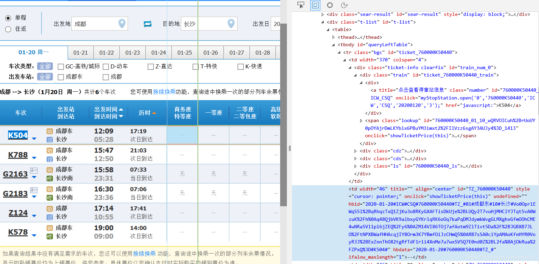Click the ID card icon beside G2183
The image size is (539, 264).
tap(34, 190)
